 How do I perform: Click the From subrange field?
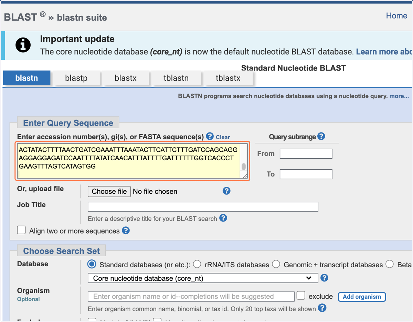[306, 153]
